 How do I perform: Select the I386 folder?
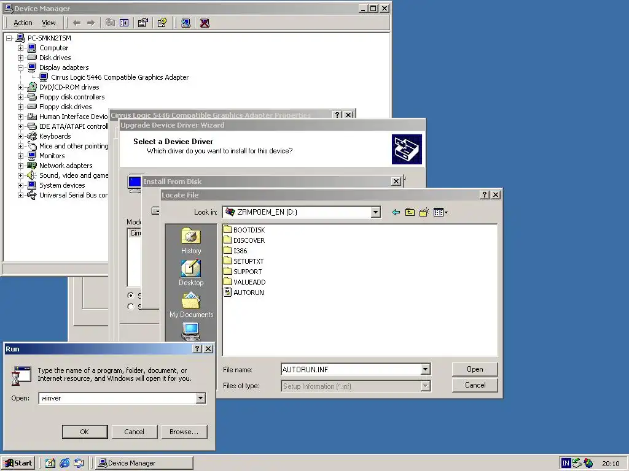click(x=235, y=251)
